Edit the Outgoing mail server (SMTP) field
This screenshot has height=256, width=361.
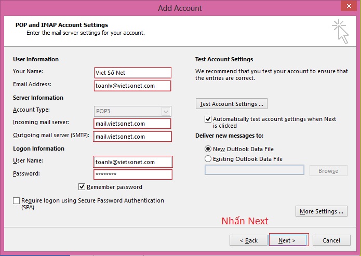click(132, 137)
